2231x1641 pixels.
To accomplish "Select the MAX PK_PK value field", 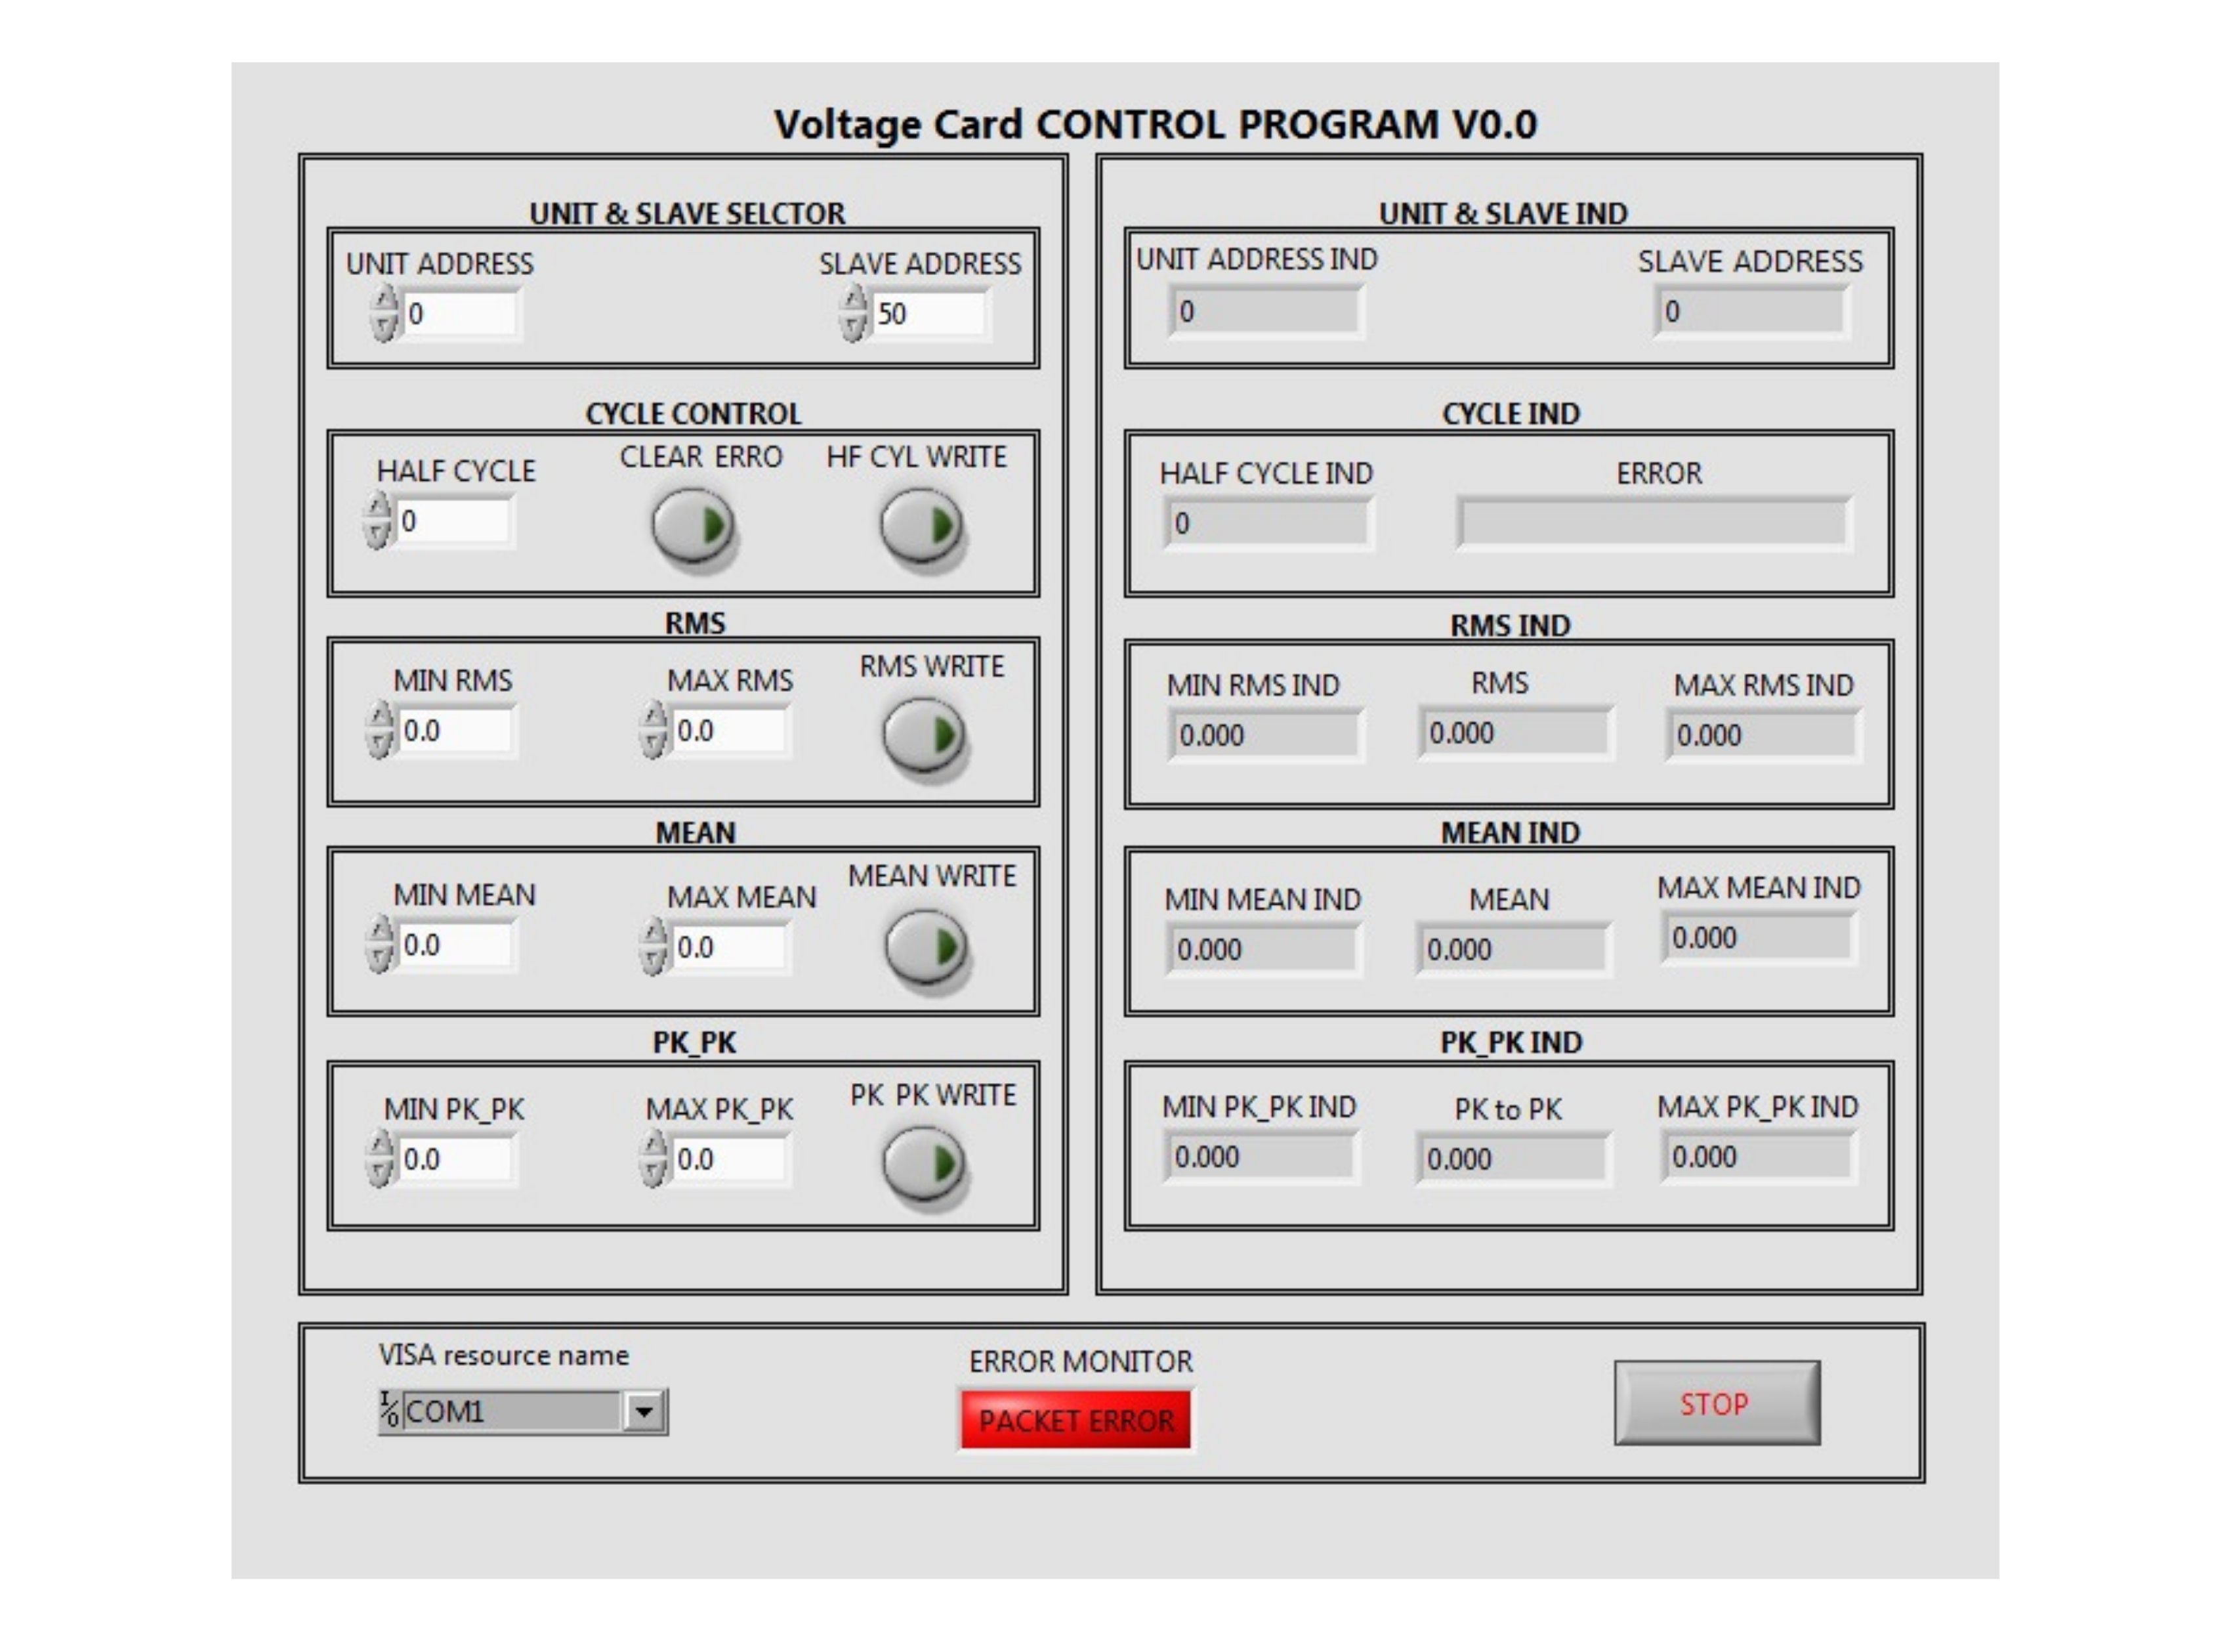I will 730,1161.
